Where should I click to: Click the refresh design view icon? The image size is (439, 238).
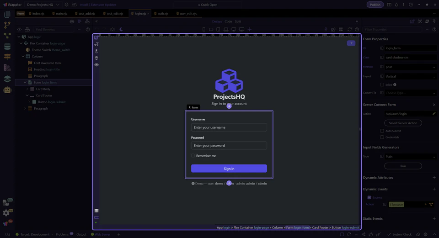(x=349, y=29)
